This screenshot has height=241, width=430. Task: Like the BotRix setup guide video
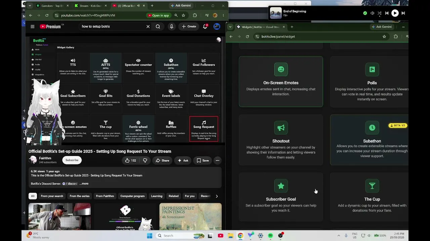coord(130,161)
